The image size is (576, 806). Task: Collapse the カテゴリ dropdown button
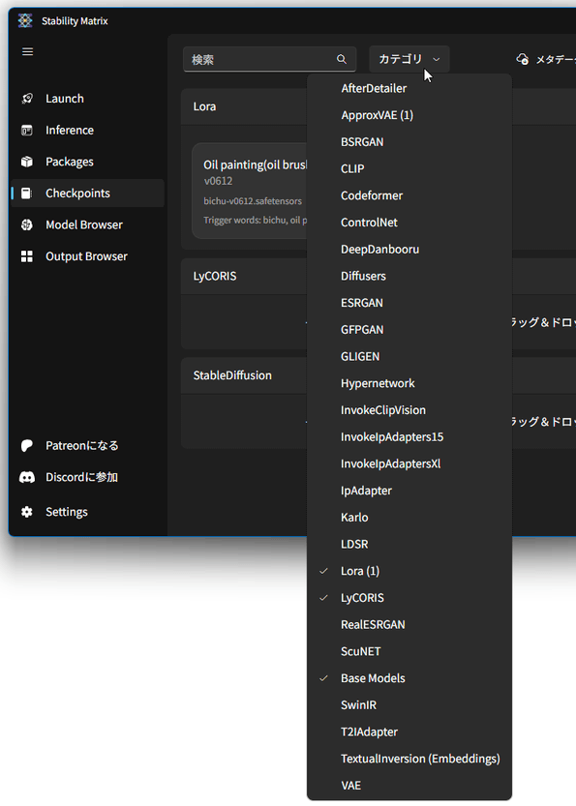(409, 59)
